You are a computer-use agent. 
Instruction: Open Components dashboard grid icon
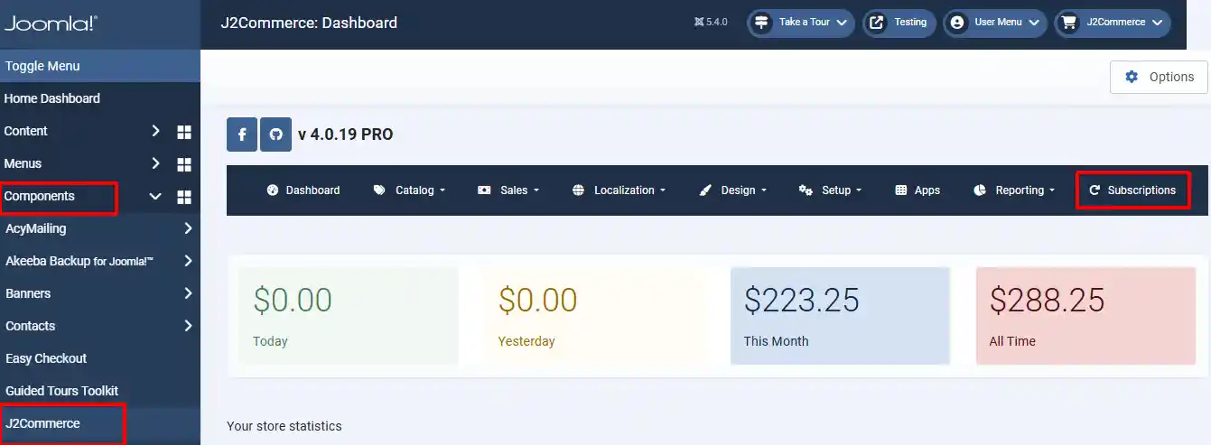(x=184, y=197)
